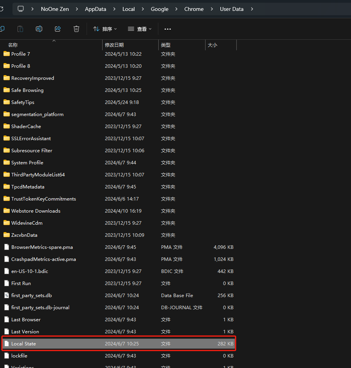Sort by 大小 column header
Viewport: 351px width, 368px height.
tap(213, 45)
